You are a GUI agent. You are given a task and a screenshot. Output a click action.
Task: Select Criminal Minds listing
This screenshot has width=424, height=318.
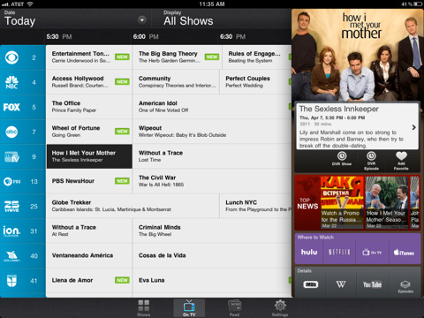click(212, 231)
